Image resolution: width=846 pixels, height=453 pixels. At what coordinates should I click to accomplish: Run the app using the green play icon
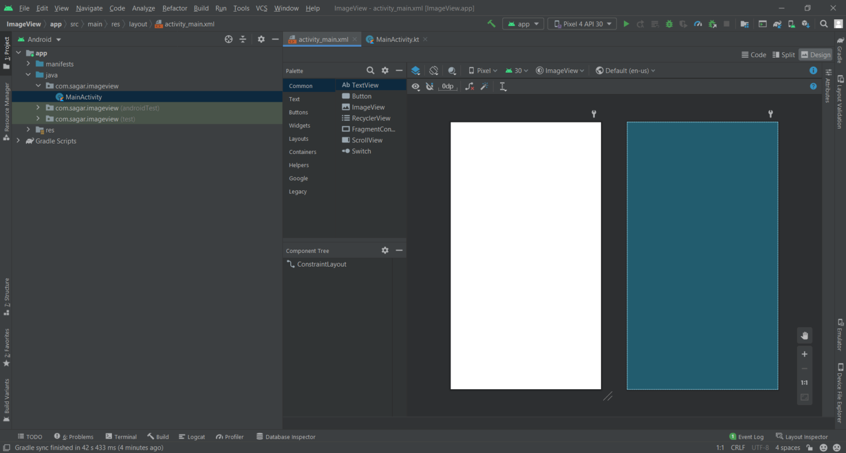point(626,24)
